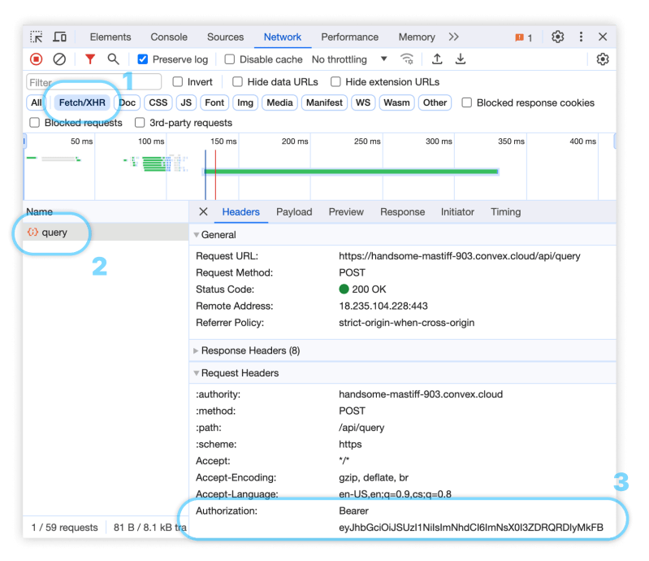Switch to the Console tab
The image size is (649, 561).
point(169,37)
